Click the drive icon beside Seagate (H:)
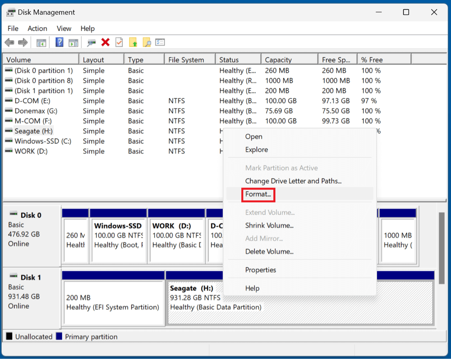The height and width of the screenshot is (359, 451). tap(9, 131)
